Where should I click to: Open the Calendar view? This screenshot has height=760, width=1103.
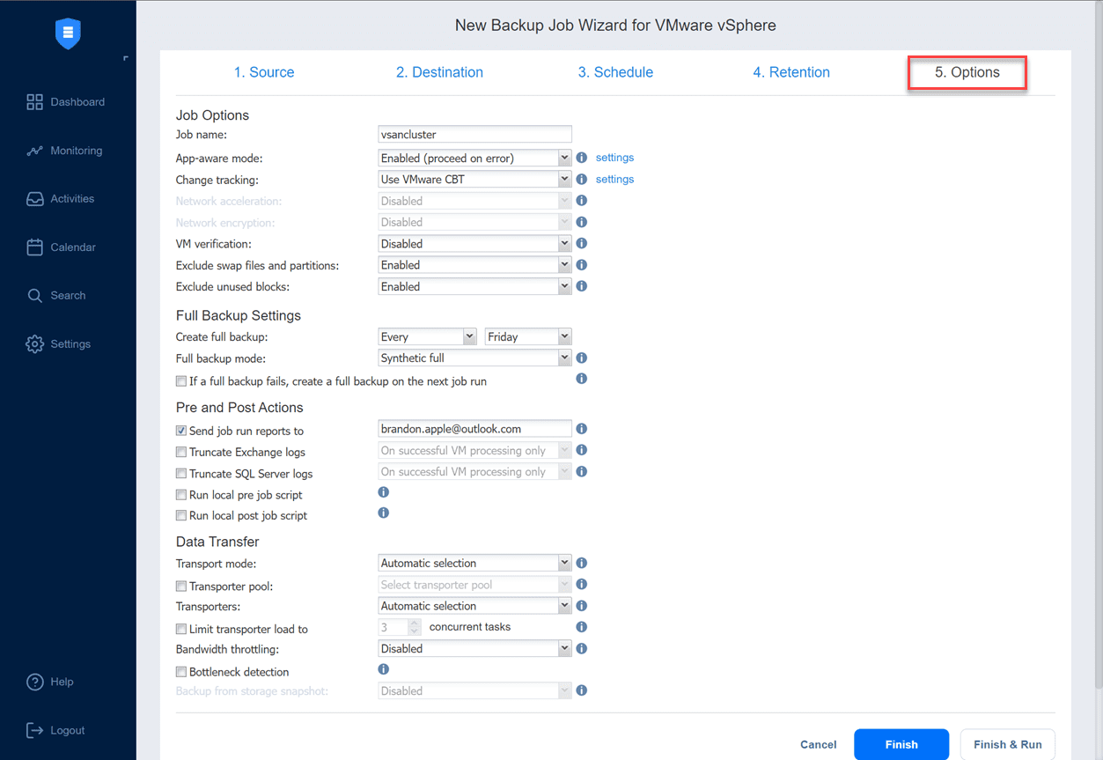(67, 247)
